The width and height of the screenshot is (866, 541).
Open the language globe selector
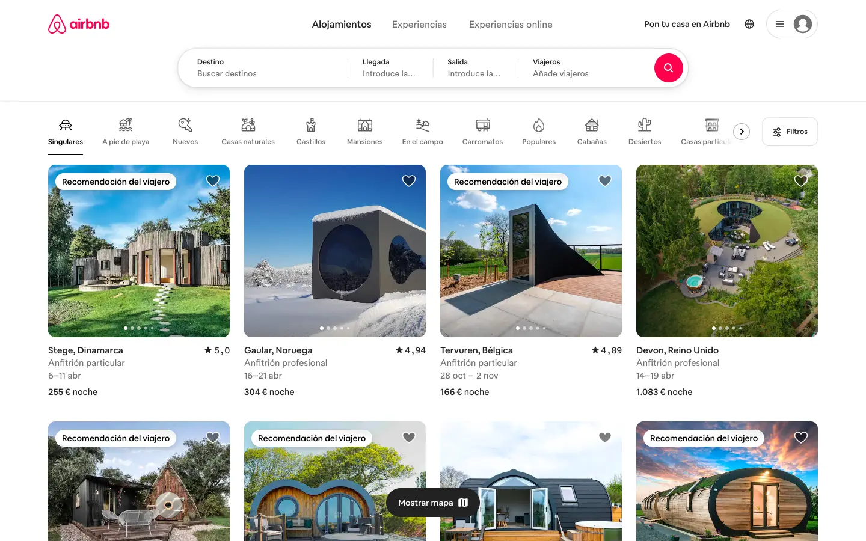coord(749,24)
